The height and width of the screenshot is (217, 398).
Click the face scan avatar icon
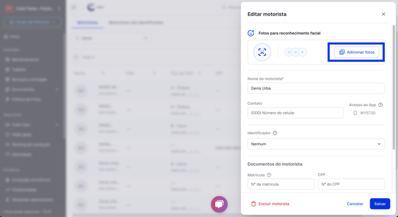[x=262, y=52]
